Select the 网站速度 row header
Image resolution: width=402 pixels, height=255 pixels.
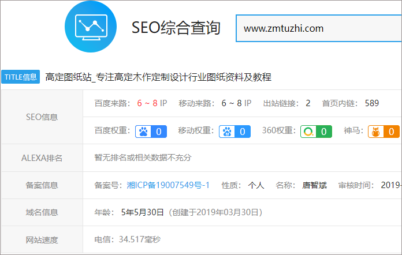click(x=42, y=239)
